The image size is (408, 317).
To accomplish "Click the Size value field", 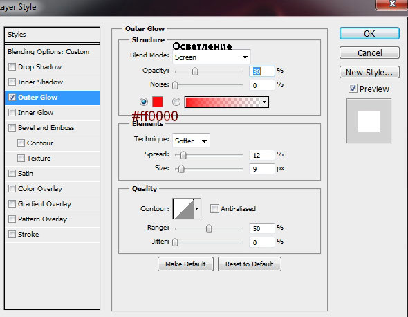I will [262, 169].
